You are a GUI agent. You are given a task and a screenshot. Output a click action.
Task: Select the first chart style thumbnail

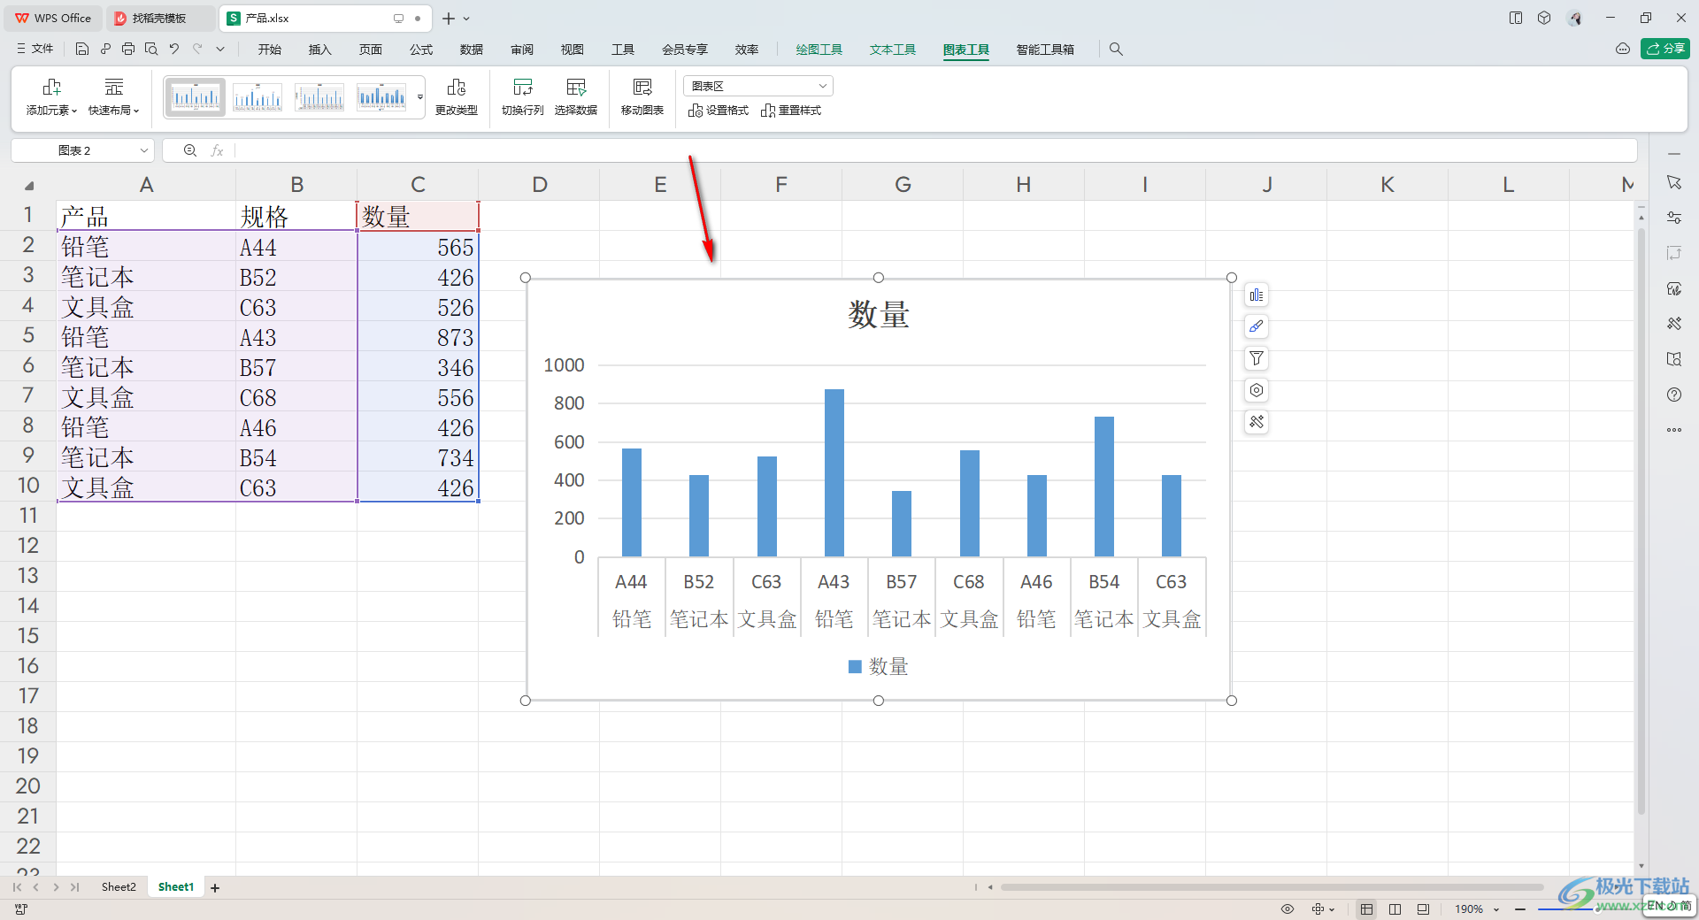(195, 96)
